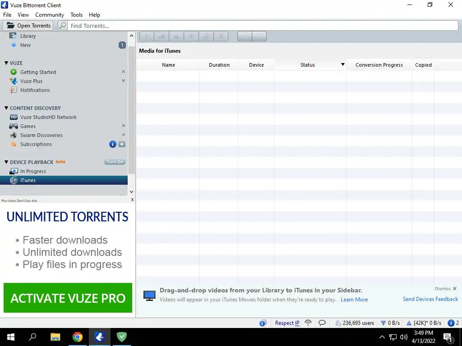Close the Games sidebar entry

124,126
